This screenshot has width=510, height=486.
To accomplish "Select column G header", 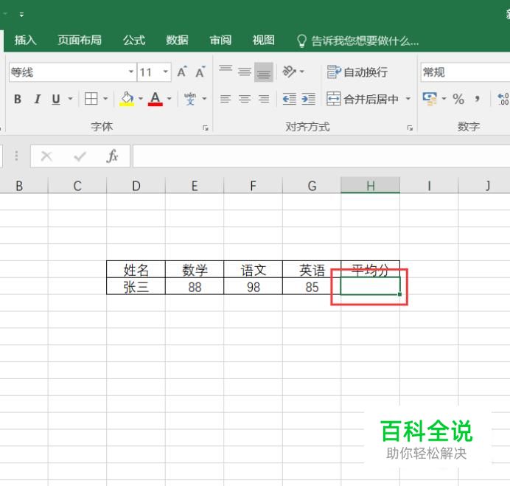I will pos(312,186).
